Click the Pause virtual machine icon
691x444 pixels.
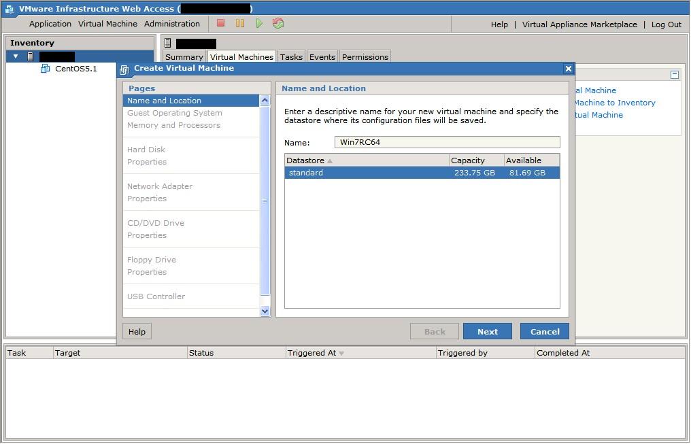pyautogui.click(x=239, y=23)
